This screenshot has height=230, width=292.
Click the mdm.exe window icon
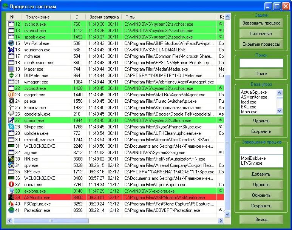pyautogui.click(x=11, y=56)
